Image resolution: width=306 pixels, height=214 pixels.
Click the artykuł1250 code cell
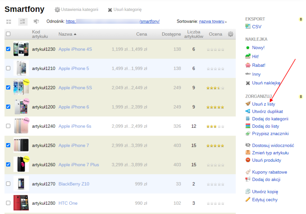click(x=44, y=145)
